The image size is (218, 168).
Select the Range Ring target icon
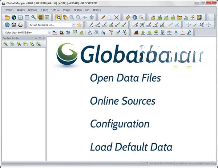point(142,25)
